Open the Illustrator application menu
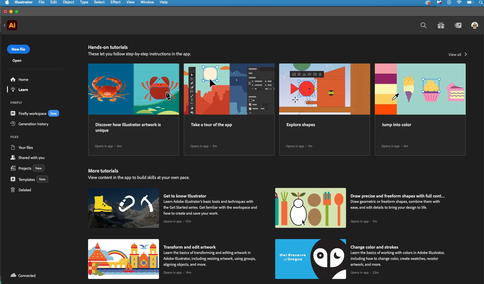The height and width of the screenshot is (284, 484). (x=24, y=2)
